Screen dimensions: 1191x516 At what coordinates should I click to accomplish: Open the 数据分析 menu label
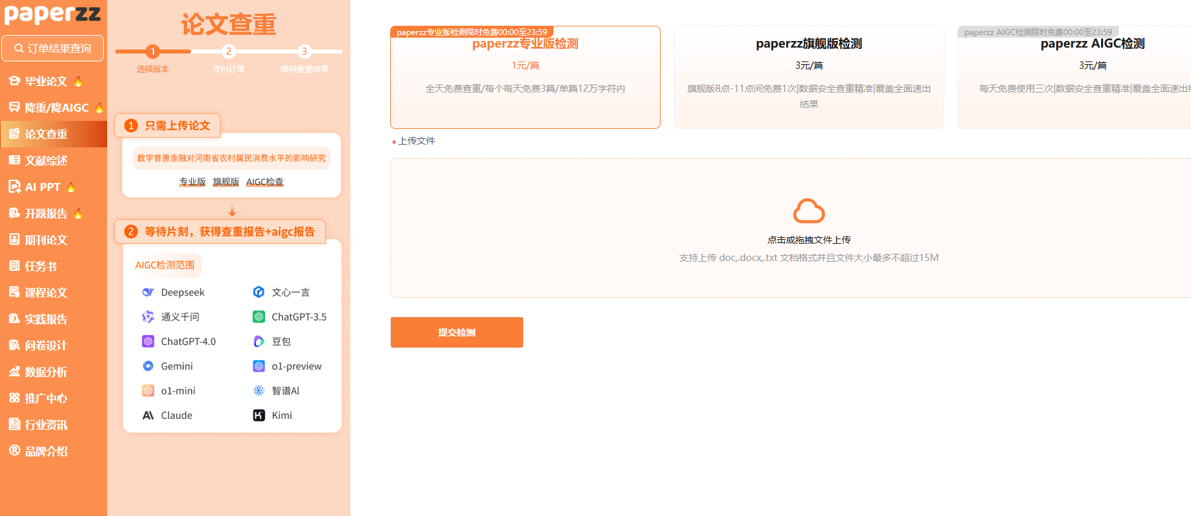pos(46,372)
